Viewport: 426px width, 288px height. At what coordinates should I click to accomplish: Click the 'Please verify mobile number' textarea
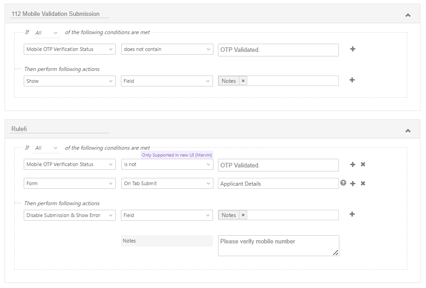(x=278, y=245)
